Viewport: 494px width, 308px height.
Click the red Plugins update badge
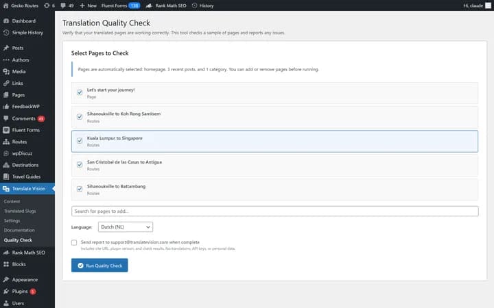[33, 292]
